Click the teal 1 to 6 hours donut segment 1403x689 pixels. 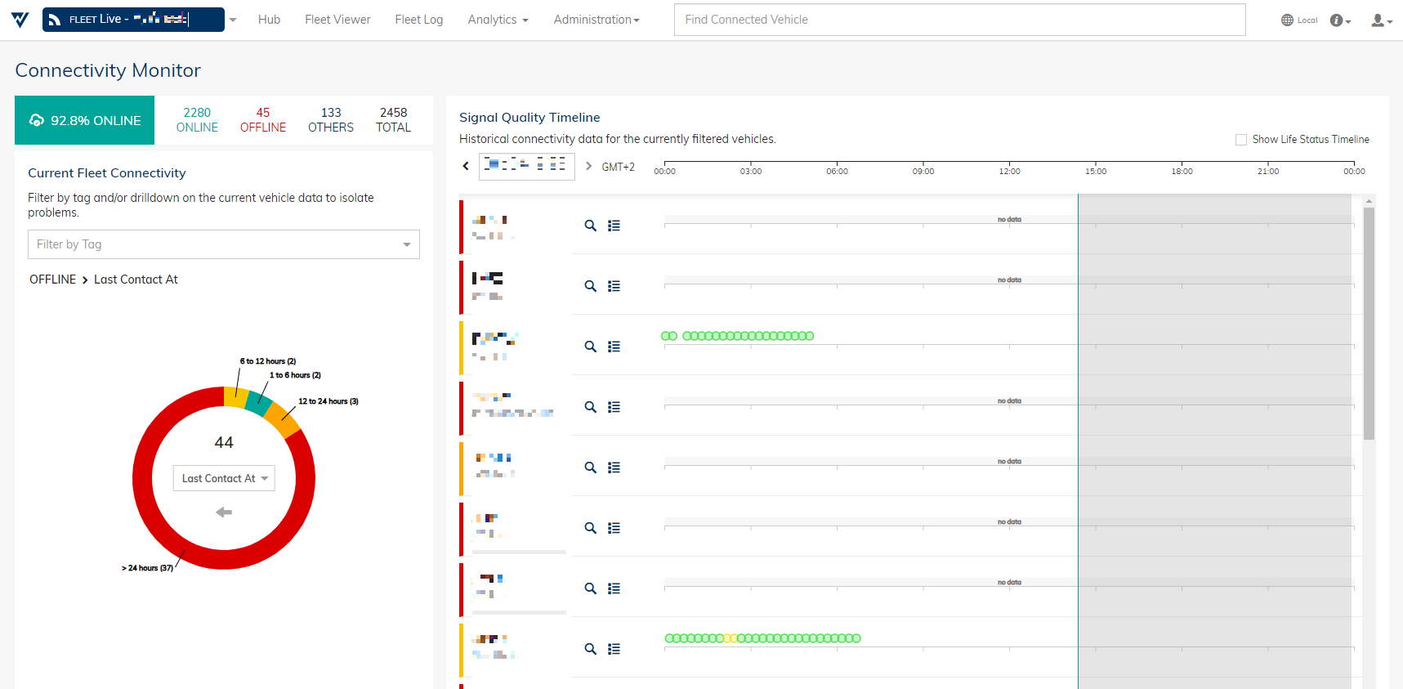(258, 404)
